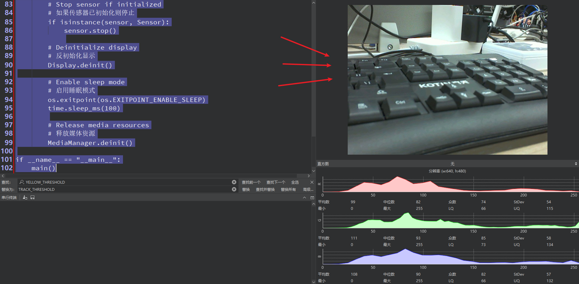This screenshot has width=579, height=284.
Task: Click the clear serial terminal icon
Action: [x=25, y=197]
